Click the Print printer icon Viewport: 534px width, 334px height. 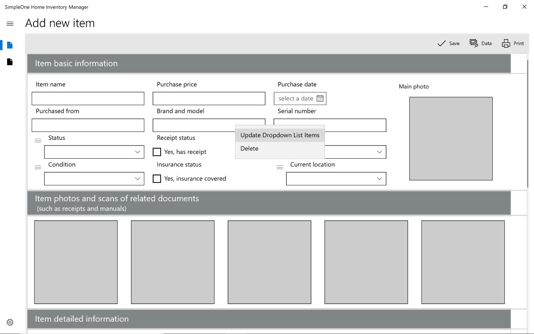pyautogui.click(x=506, y=43)
